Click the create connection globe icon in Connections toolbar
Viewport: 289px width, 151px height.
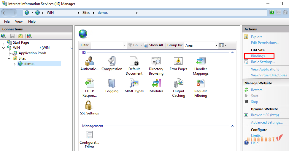click(3, 36)
